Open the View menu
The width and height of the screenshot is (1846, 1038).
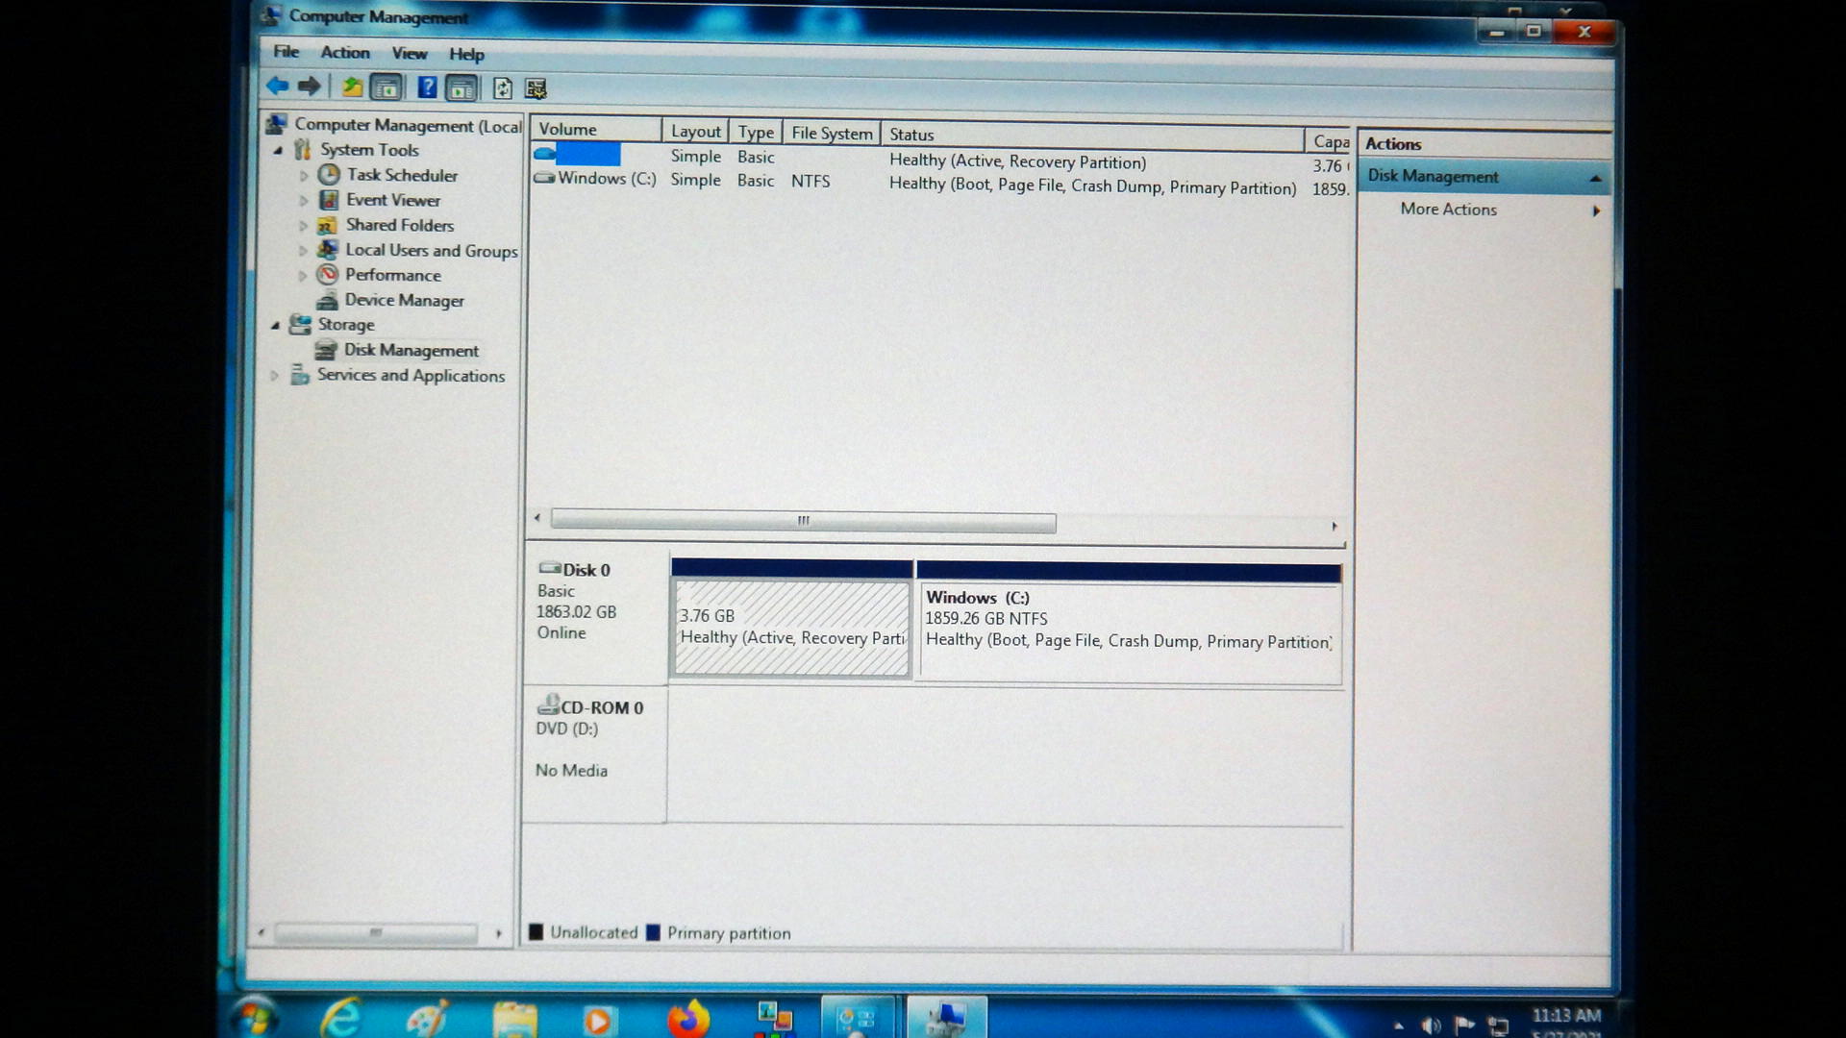[x=409, y=54]
